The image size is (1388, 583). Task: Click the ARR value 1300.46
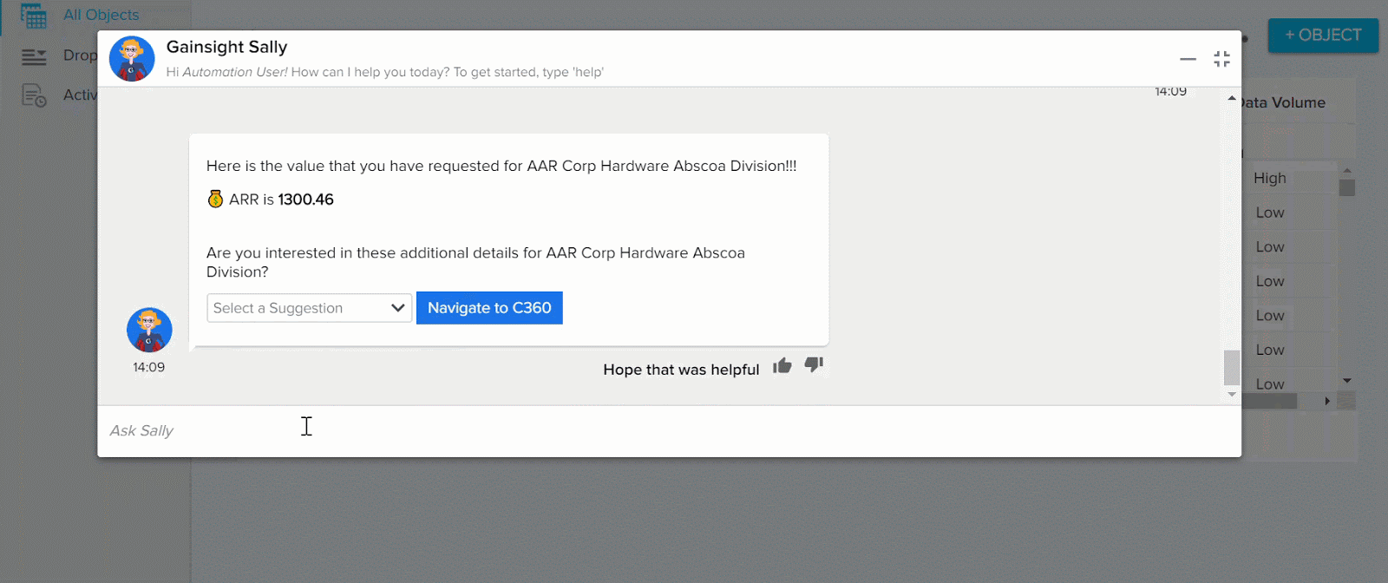pos(305,200)
